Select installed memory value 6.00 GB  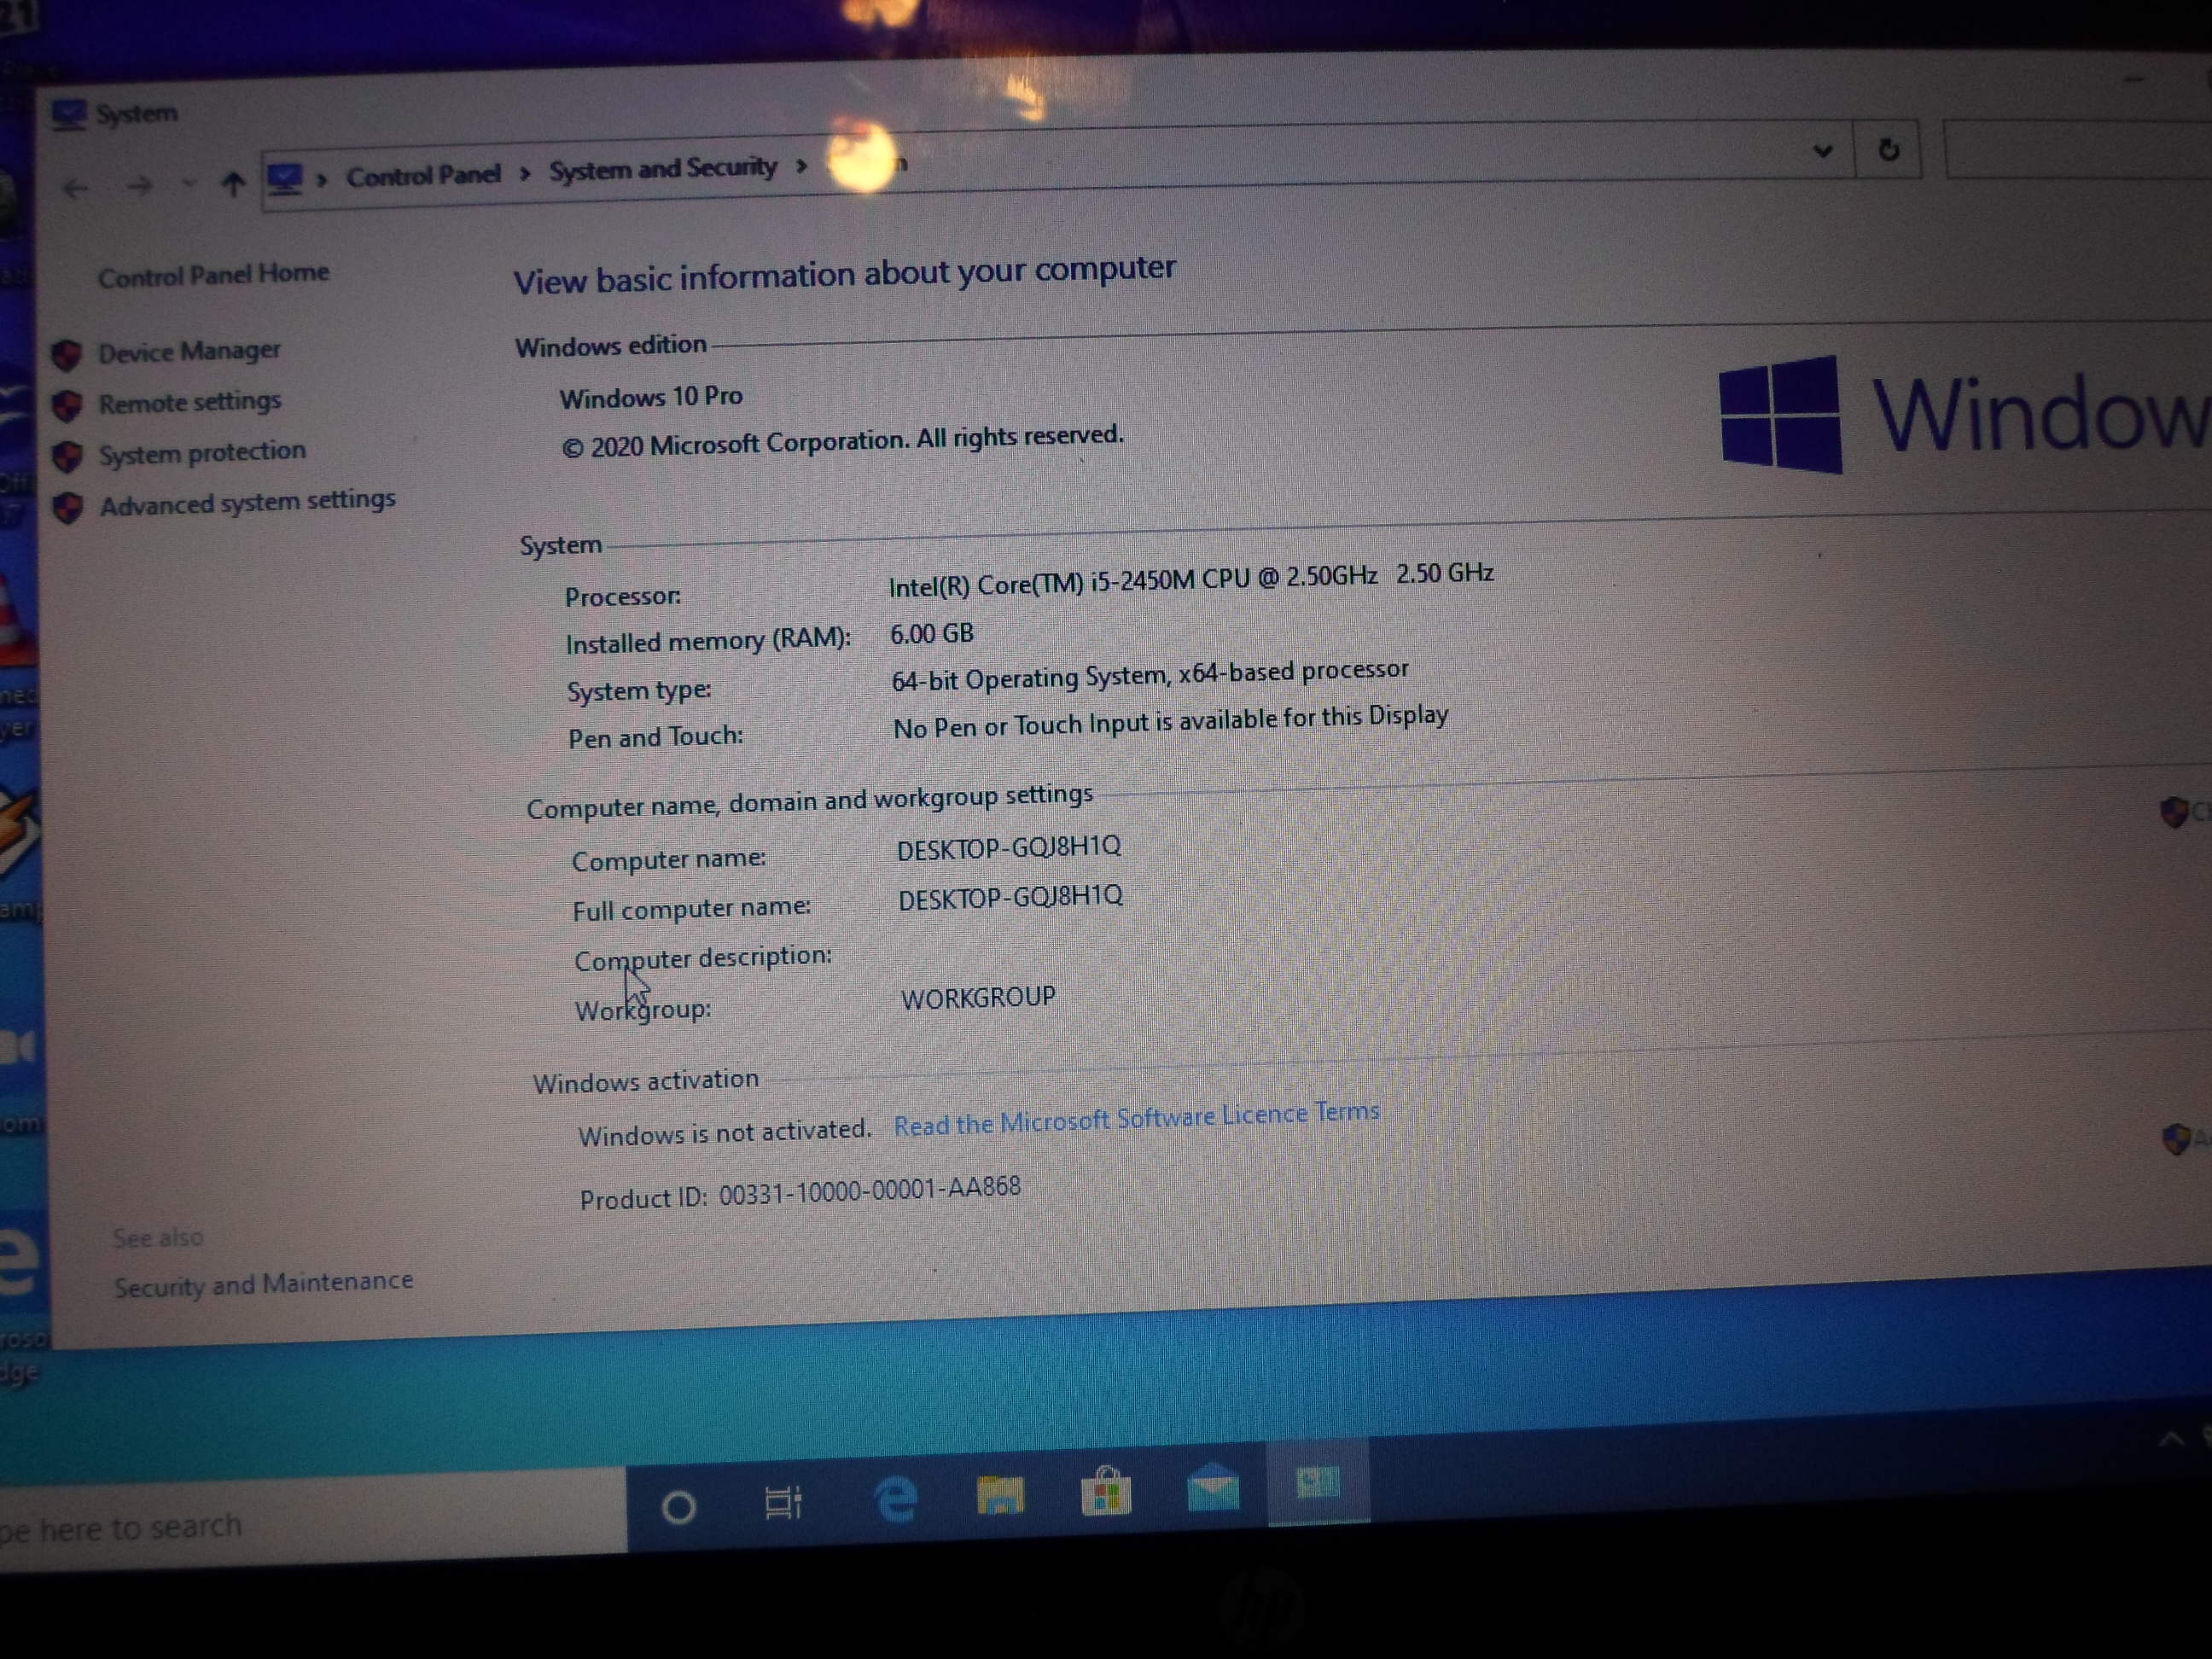[931, 634]
